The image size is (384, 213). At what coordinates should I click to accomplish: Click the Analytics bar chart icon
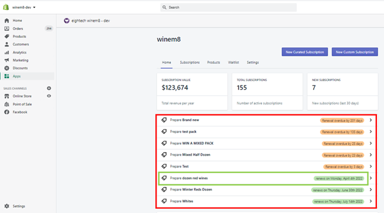coord(6,53)
